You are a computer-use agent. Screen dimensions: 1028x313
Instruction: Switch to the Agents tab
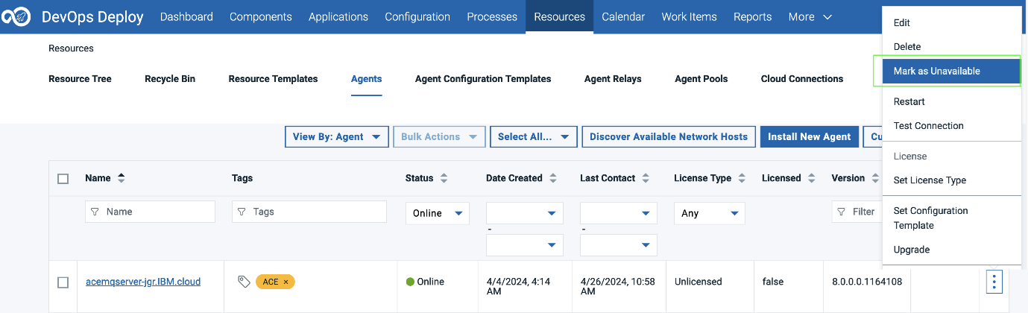click(366, 79)
